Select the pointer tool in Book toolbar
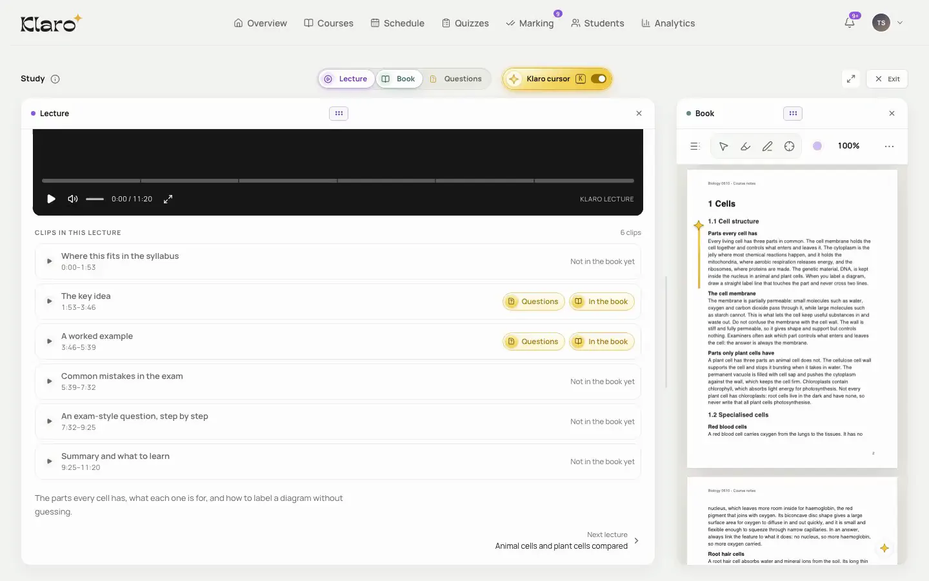The width and height of the screenshot is (929, 581). (724, 147)
